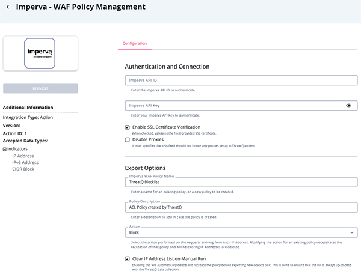Enable SSL Certificate Verification checkbox
Viewport: 361px width, 274px height.
(127, 127)
